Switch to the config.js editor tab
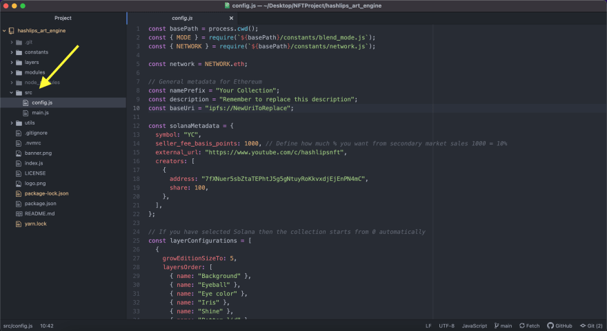 pos(182,18)
